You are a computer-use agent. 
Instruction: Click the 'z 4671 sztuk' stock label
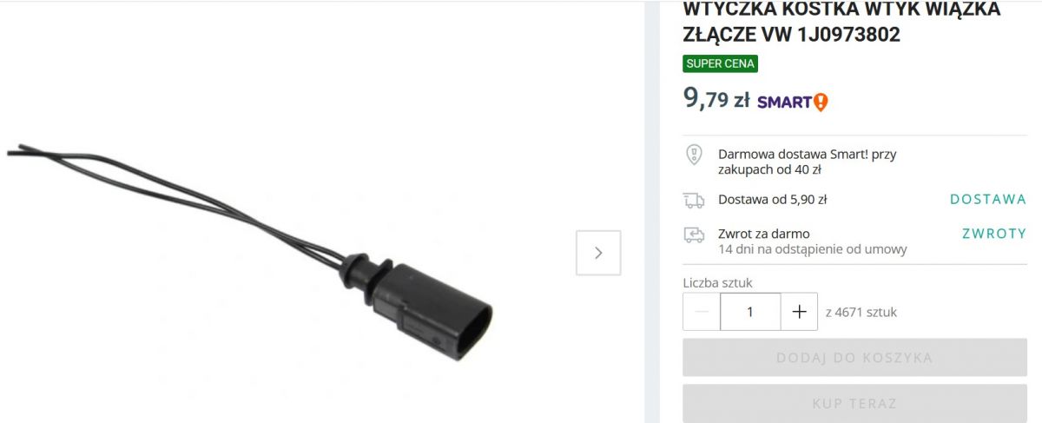861,312
